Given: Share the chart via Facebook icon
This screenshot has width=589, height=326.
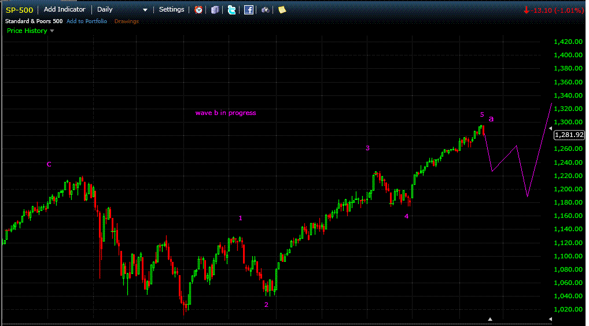Looking at the screenshot, I should tap(249, 10).
